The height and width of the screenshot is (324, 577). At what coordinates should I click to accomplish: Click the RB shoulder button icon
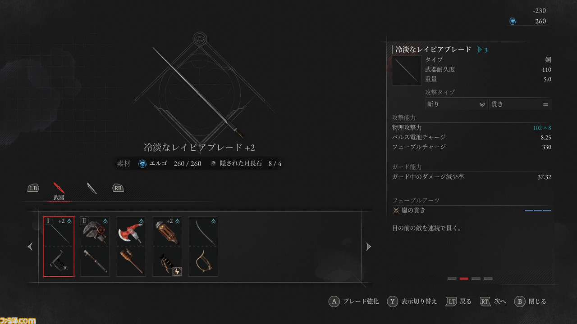click(x=118, y=188)
